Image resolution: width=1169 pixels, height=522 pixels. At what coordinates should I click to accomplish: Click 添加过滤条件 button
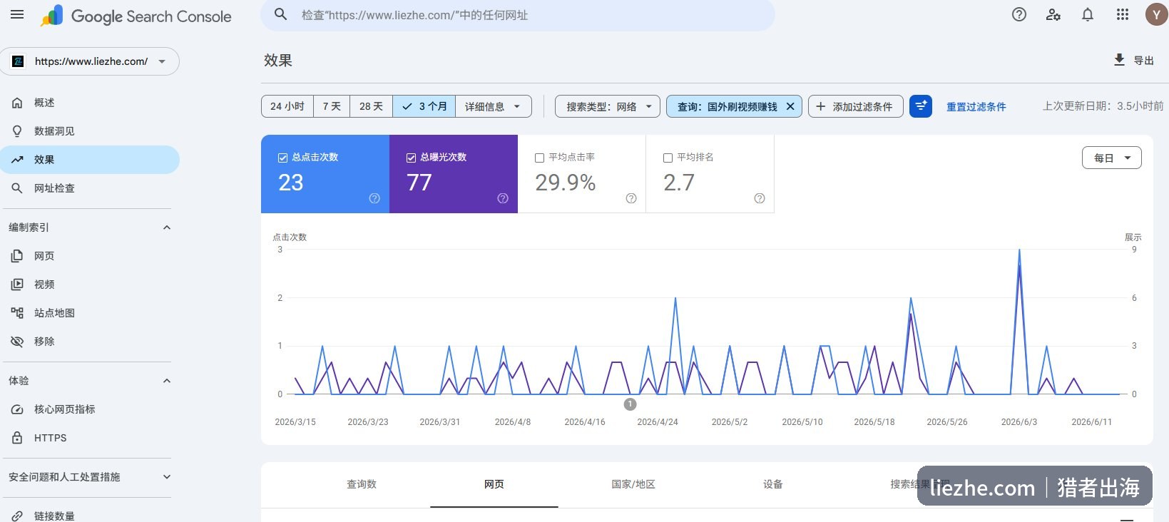[x=855, y=106]
